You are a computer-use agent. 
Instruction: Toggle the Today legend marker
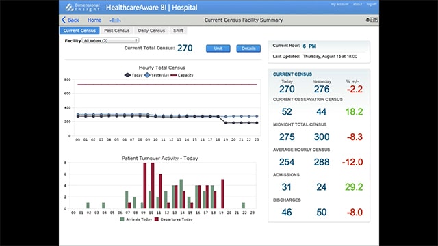127,75
